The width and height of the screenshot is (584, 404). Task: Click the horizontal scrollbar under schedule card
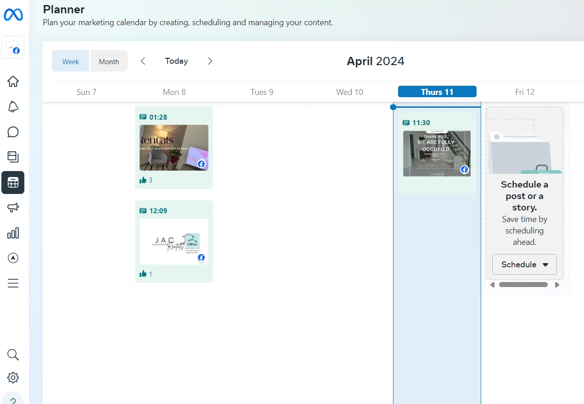click(x=523, y=285)
